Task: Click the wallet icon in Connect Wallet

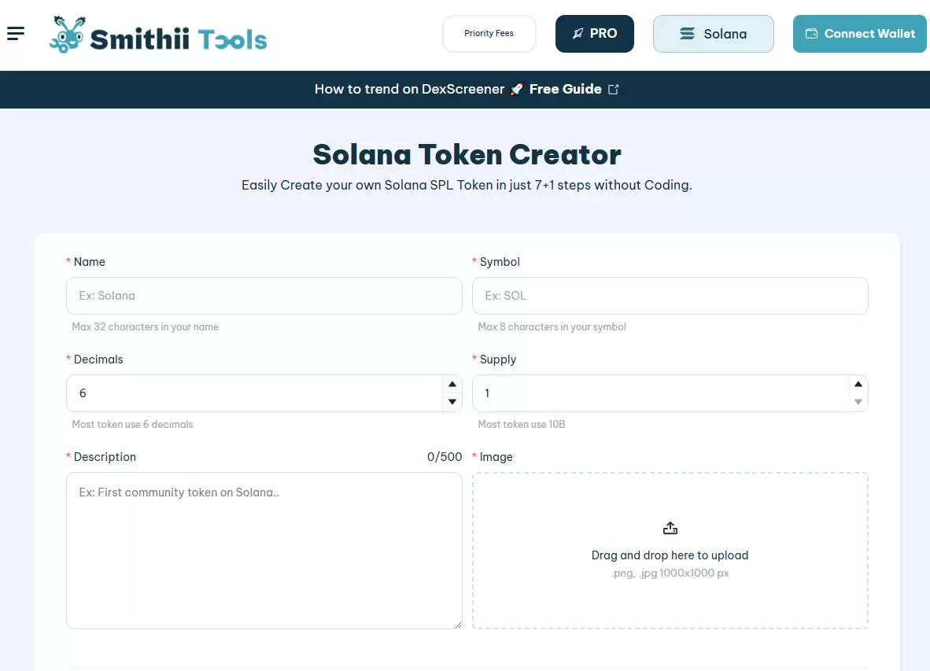Action: (811, 34)
